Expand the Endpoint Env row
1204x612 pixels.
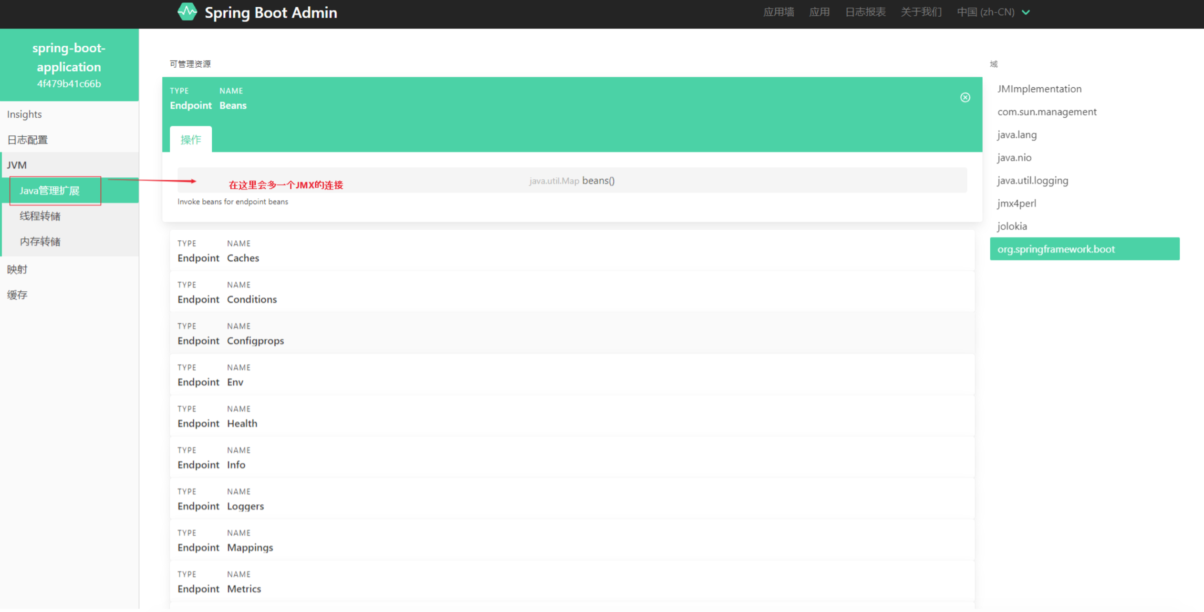tap(572, 375)
